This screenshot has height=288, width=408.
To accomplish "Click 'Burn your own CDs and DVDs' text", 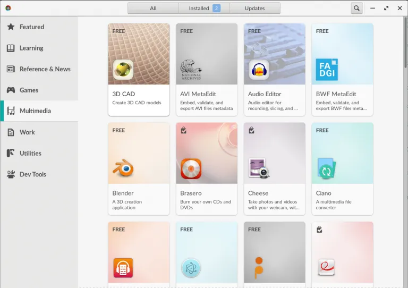I will coord(206,205).
